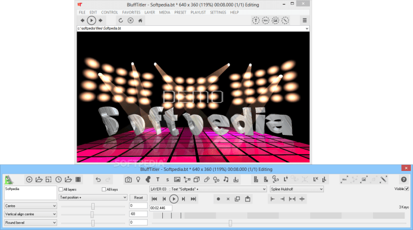Click the value field showing -68
The image size is (413, 230).
click(138, 214)
